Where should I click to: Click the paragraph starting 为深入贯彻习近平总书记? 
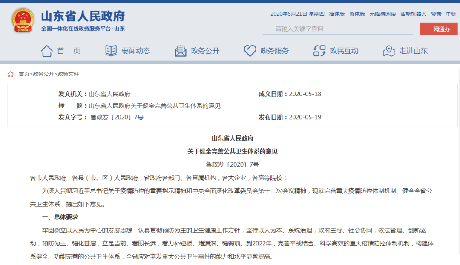[231, 198]
